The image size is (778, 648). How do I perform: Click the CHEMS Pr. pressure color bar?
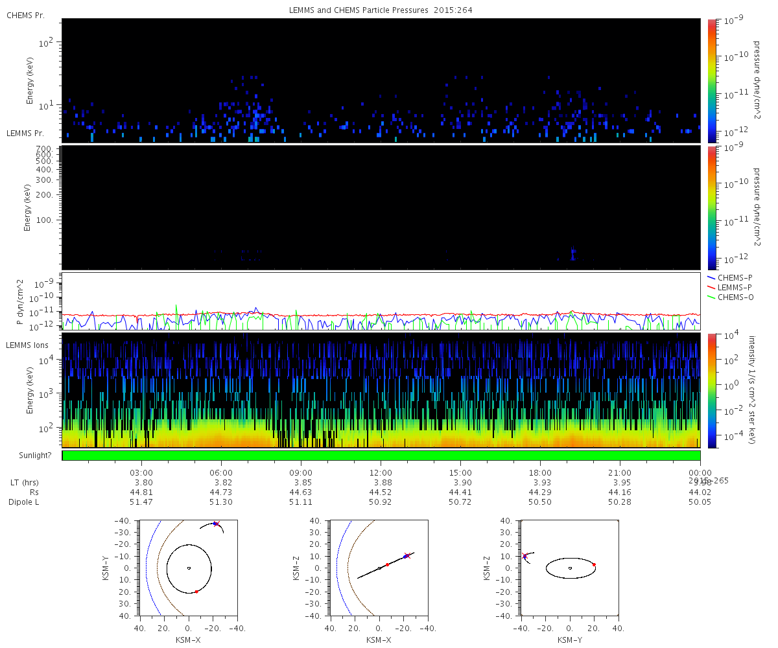point(712,80)
